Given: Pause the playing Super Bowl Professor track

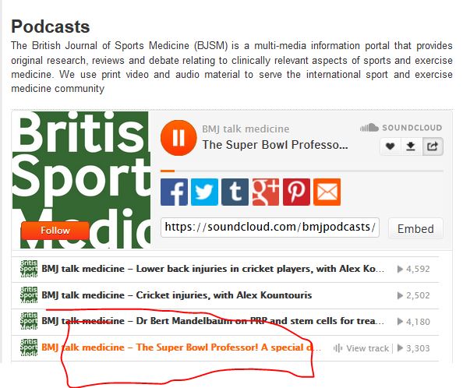Looking at the screenshot, I should (178, 138).
